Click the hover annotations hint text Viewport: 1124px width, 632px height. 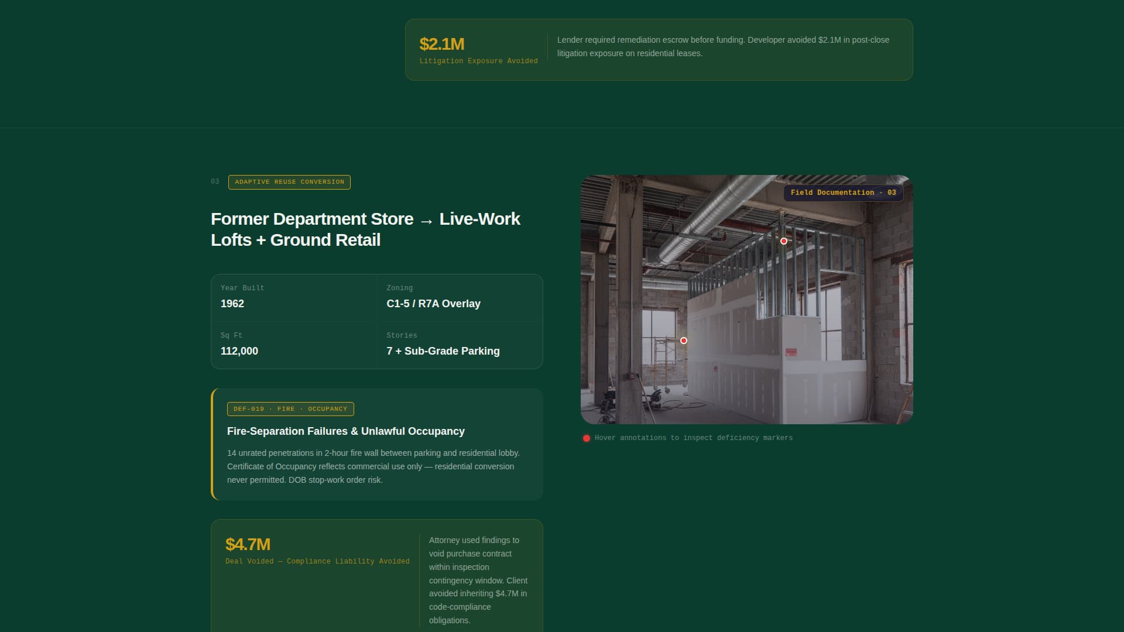(693, 438)
